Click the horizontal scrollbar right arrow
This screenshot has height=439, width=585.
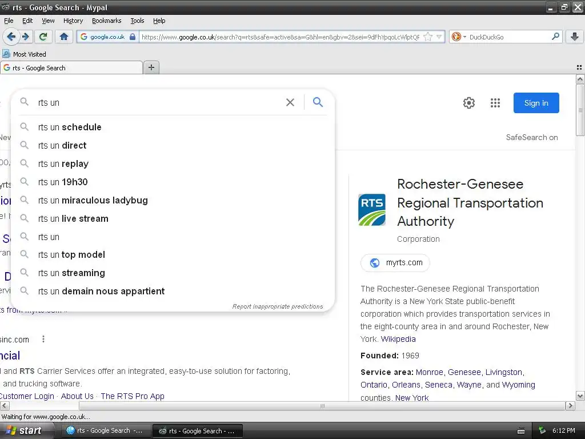(570, 406)
